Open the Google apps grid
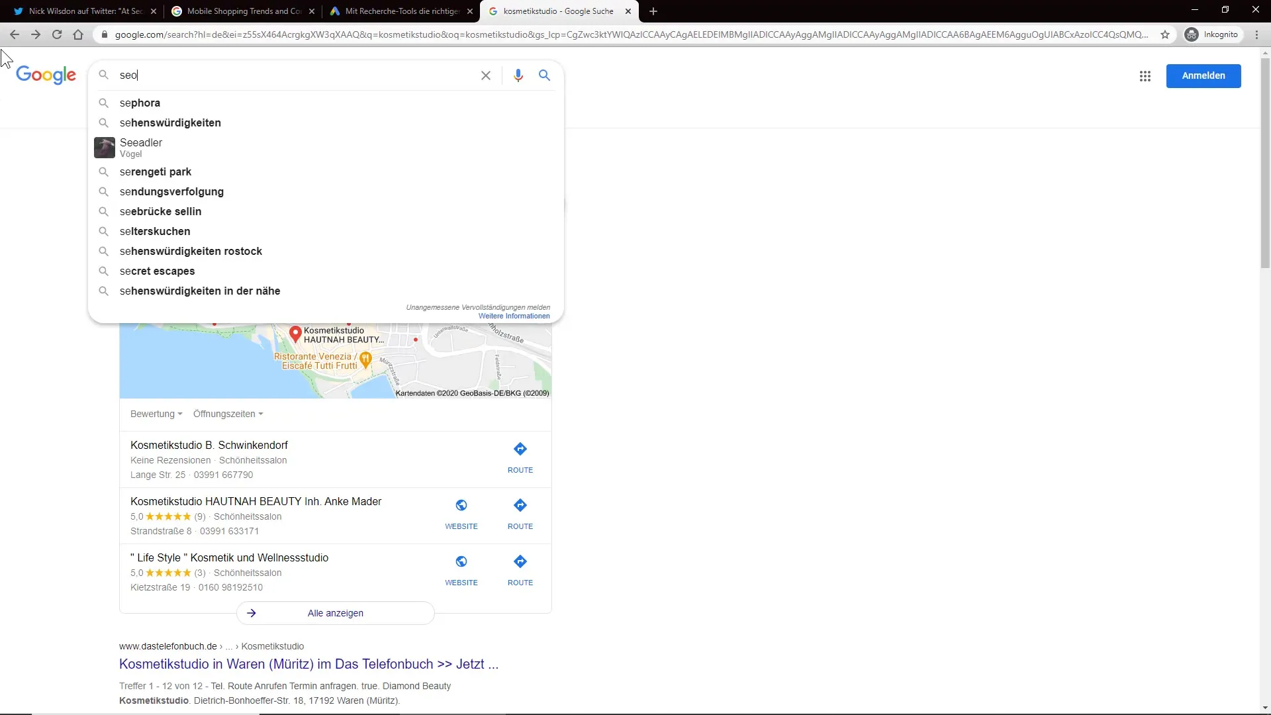Viewport: 1271px width, 715px height. click(1145, 76)
